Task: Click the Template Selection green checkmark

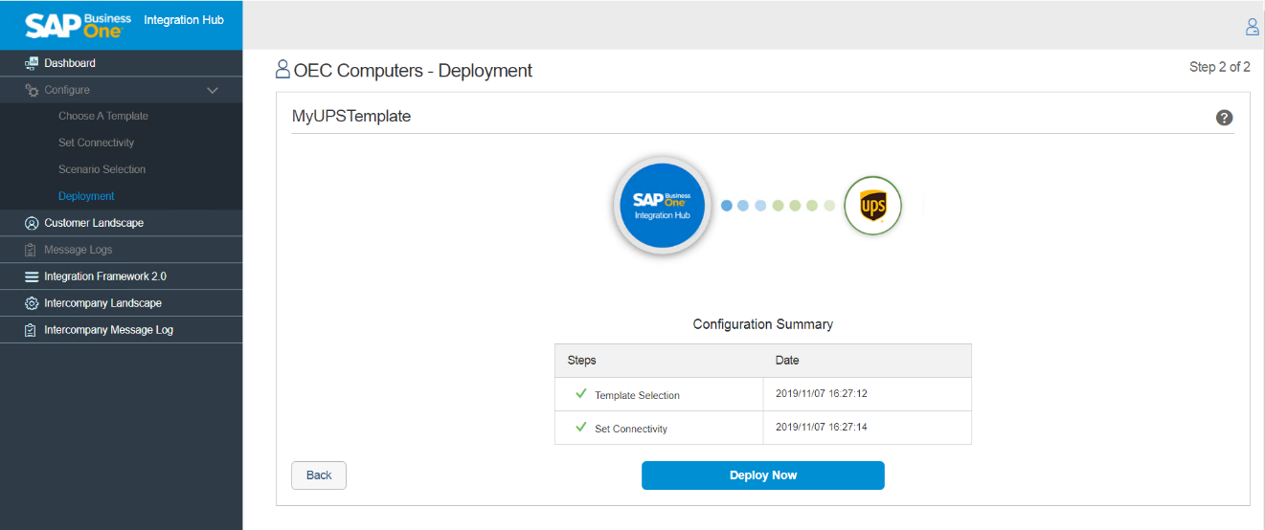Action: tap(580, 394)
